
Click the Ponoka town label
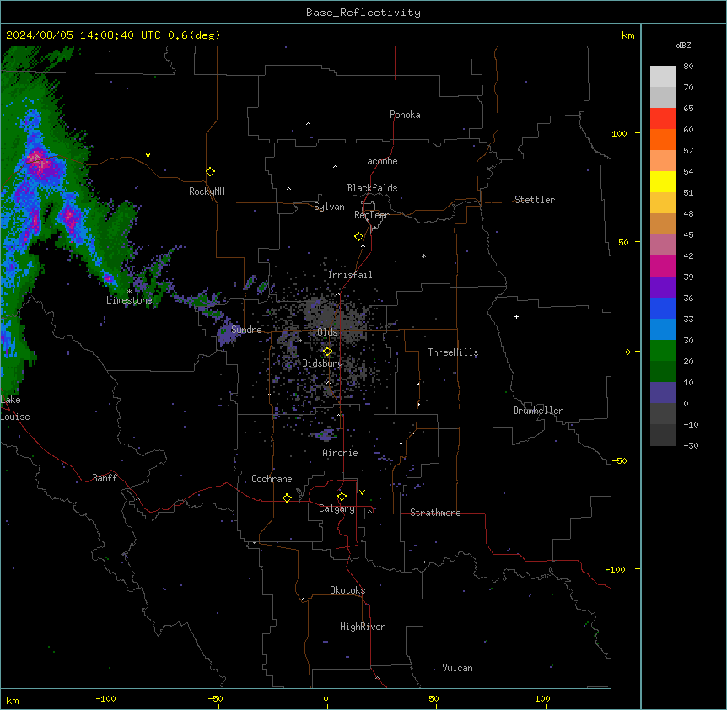[405, 115]
